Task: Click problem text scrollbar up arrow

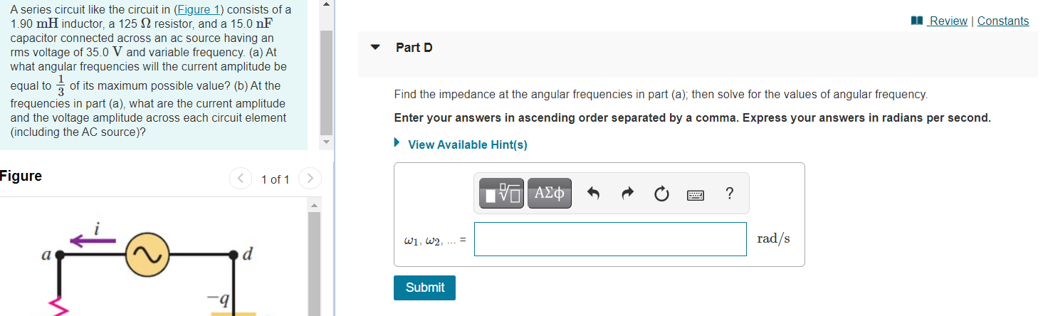Action: pos(326,5)
